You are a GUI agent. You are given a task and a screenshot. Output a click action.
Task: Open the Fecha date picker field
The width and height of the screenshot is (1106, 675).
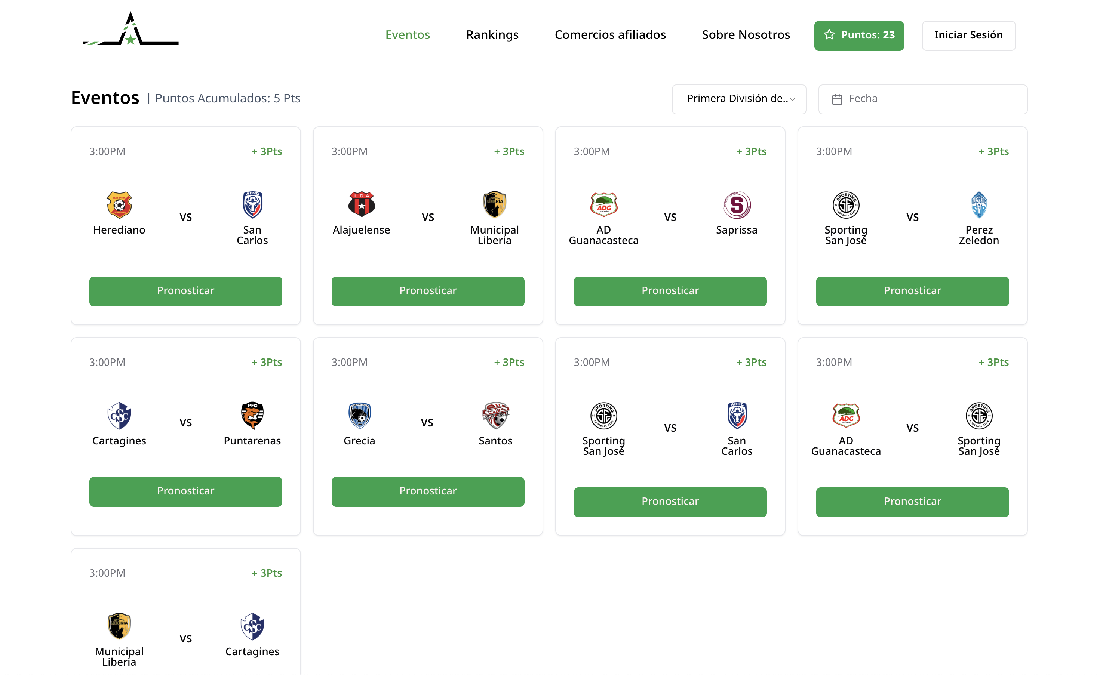pos(923,99)
